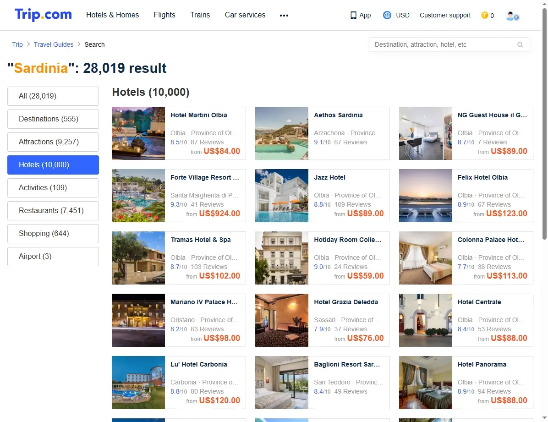This screenshot has width=548, height=422.
Task: Select the Destinations (555) filter
Action: [53, 119]
